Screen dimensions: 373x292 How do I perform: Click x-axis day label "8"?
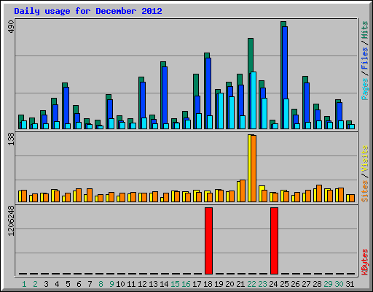(x=101, y=284)
